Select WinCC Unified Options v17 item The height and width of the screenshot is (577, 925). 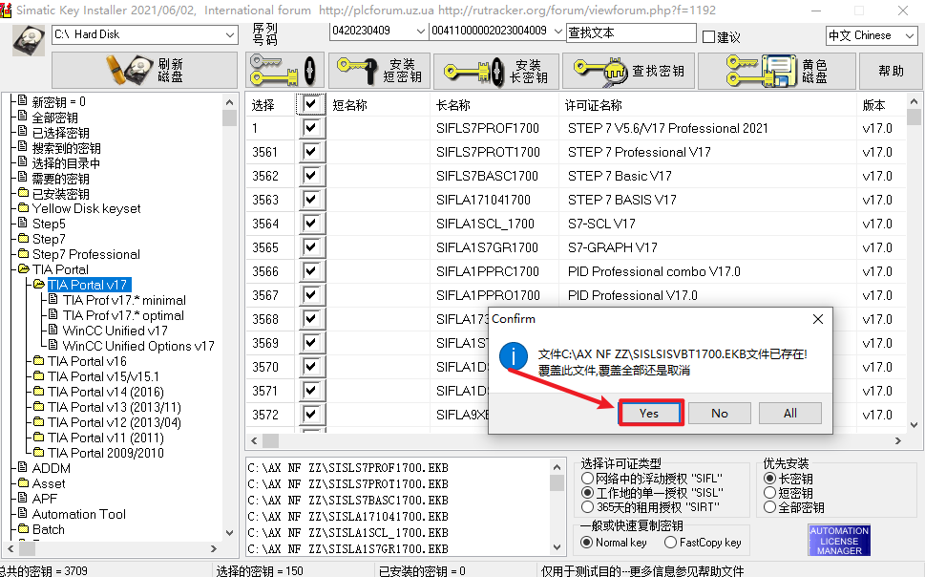pos(138,346)
